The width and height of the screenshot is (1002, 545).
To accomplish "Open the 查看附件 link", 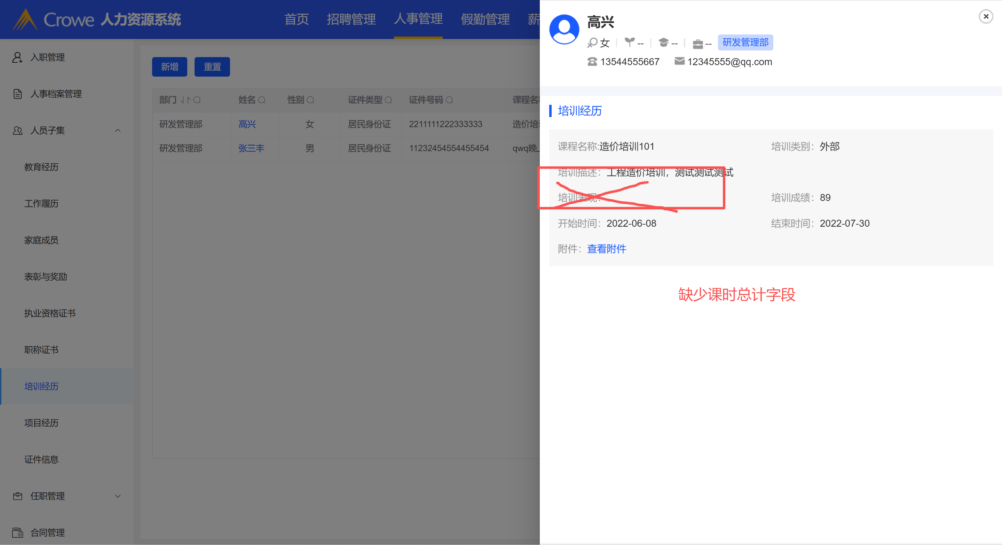I will pos(606,249).
